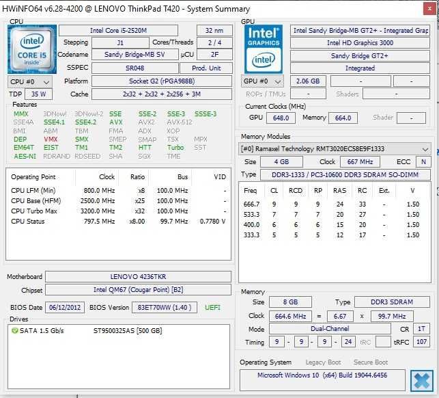
Task: Open the GPU #0 selector dropdown
Action: click(262, 81)
